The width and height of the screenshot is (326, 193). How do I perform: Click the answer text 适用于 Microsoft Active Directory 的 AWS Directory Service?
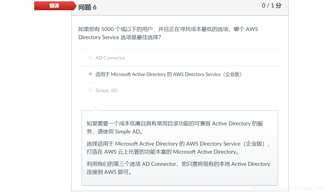point(169,74)
